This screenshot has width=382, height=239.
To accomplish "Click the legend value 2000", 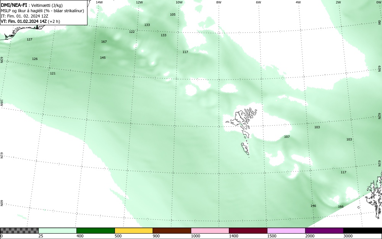I will pos(310,236).
